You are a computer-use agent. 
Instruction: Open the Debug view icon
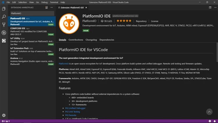click(4, 33)
